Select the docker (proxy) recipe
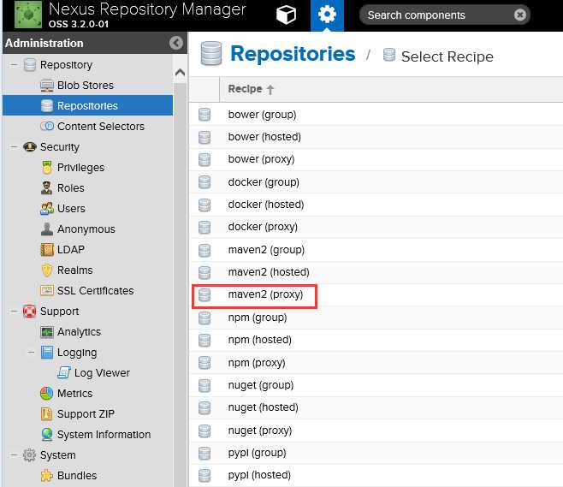The height and width of the screenshot is (487, 563). click(376, 227)
